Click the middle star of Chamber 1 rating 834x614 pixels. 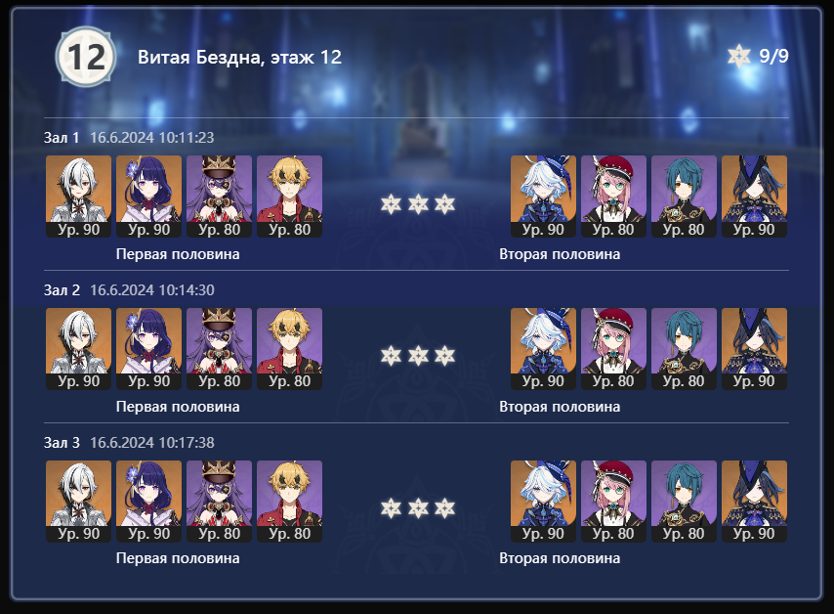click(x=418, y=204)
